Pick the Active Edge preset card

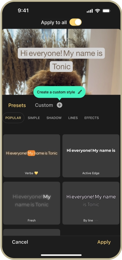91,156
